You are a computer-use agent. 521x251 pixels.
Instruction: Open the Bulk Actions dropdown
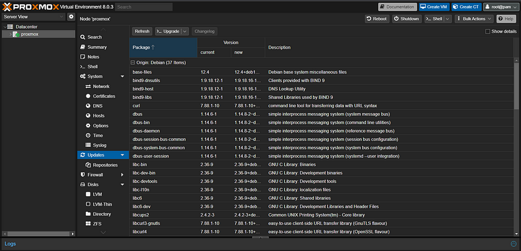[474, 19]
